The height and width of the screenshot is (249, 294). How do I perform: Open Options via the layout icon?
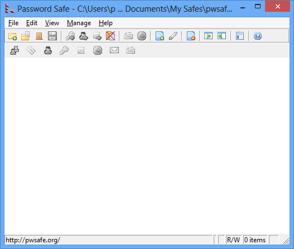point(240,36)
